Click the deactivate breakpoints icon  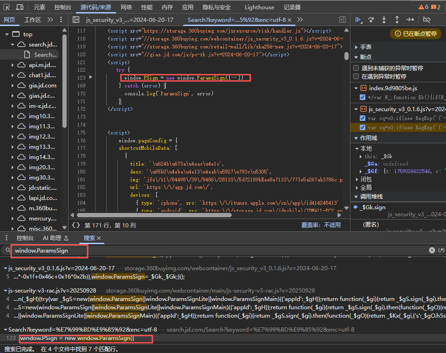coord(426,20)
